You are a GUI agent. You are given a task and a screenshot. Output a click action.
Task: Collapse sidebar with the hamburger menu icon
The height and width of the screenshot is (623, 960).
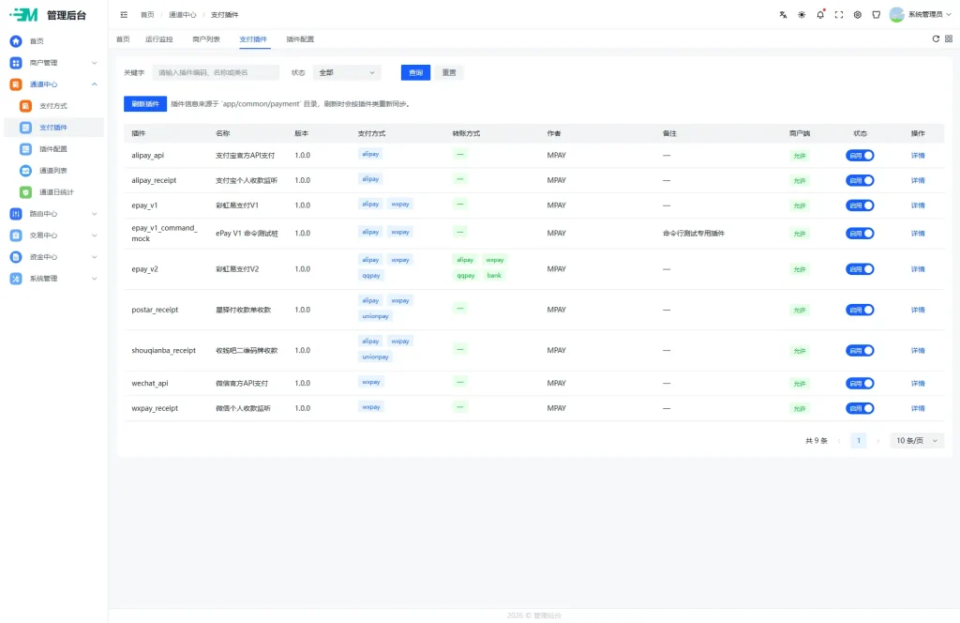tap(124, 15)
